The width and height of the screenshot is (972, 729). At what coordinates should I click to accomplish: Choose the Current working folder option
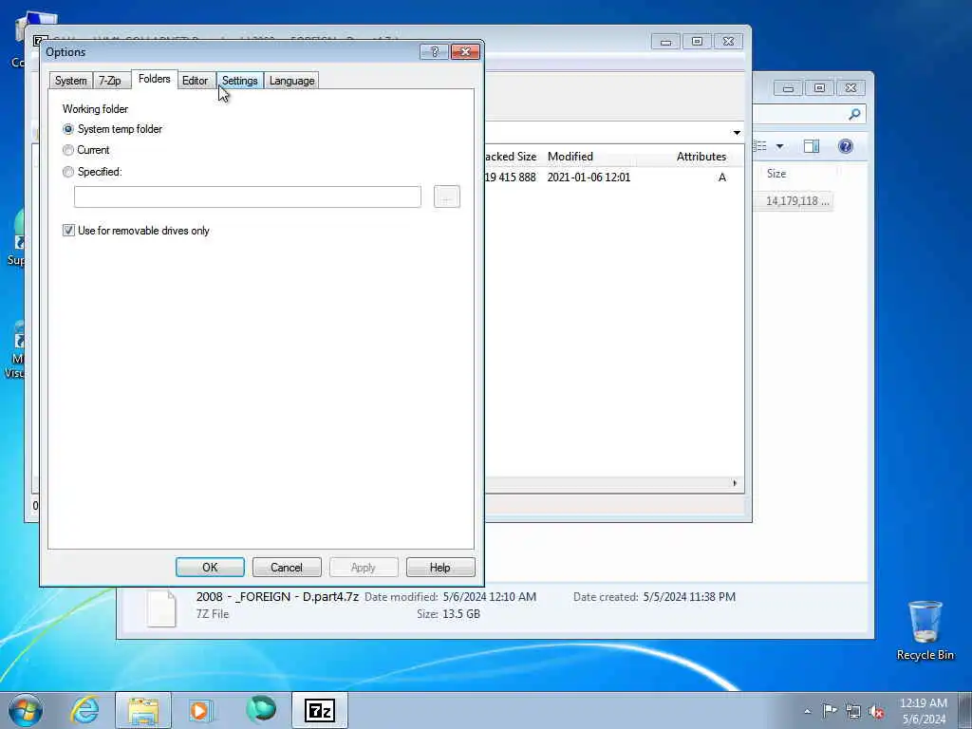(x=86, y=150)
